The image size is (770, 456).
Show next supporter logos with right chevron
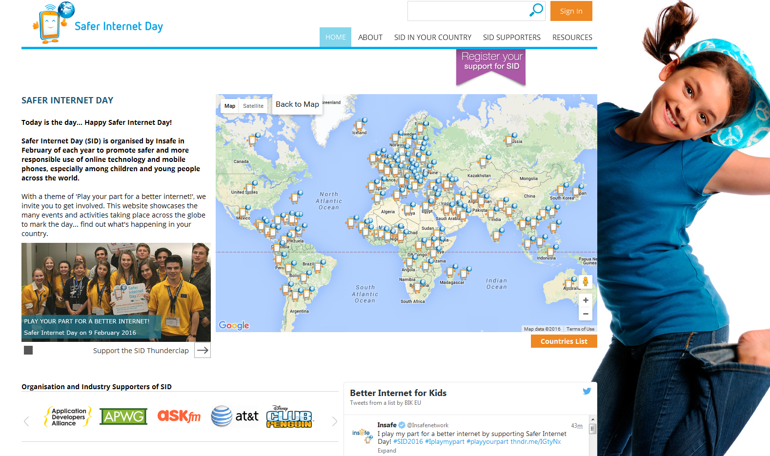334,421
